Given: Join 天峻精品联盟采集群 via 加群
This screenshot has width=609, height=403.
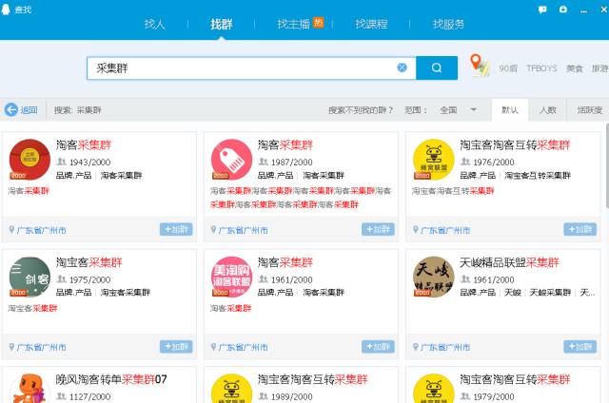Looking at the screenshot, I should (x=580, y=346).
